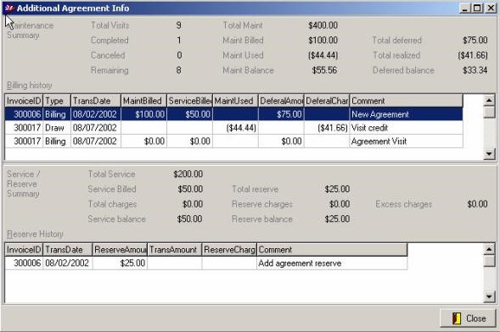Image resolution: width=500 pixels, height=332 pixels.
Task: Click reserve history InvoiceID column header
Action: coord(24,250)
